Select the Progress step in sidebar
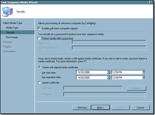The width and height of the screenshot is (155, 115). tap(7, 47)
